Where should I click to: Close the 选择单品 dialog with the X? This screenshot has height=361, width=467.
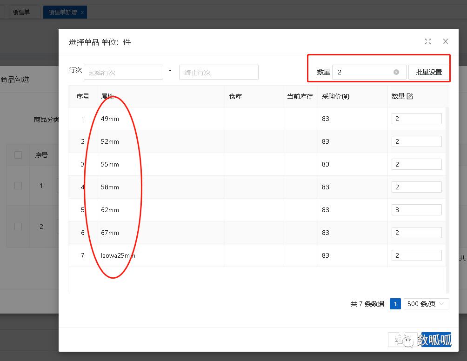point(445,41)
